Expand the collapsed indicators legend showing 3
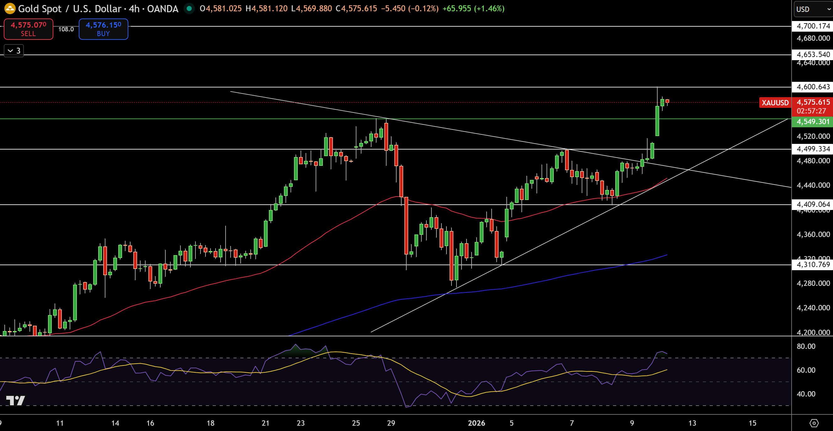Screen dimensions: 833x431 pyautogui.click(x=14, y=50)
